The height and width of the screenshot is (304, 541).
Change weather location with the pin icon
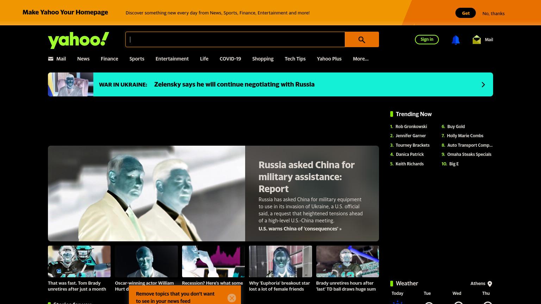pos(490,284)
